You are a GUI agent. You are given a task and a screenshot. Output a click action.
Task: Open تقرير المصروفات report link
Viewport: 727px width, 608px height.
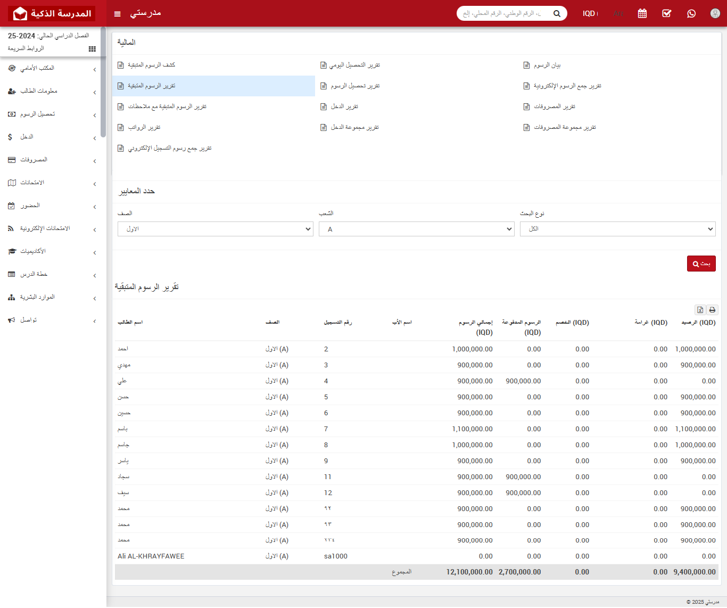coord(554,106)
